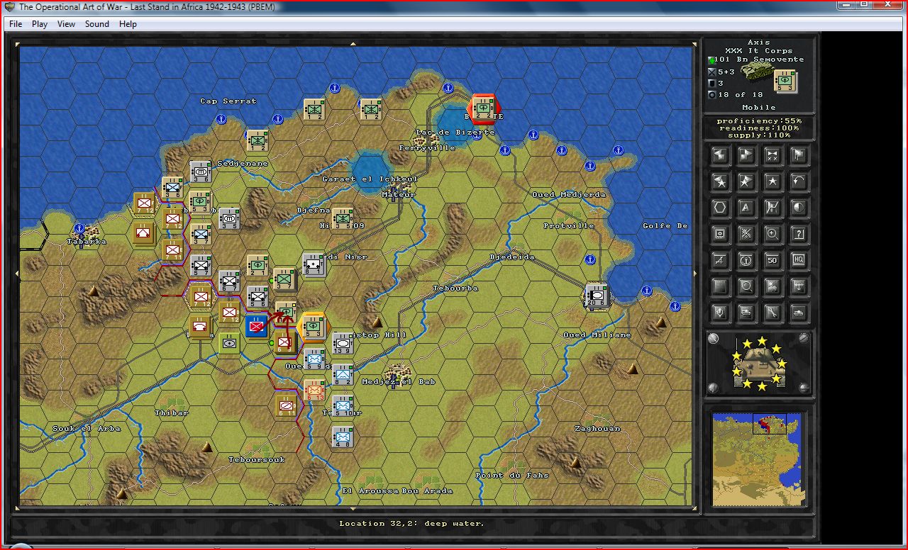Select the gray 4-8 unit counter
The image size is (908, 550).
[x=343, y=437]
